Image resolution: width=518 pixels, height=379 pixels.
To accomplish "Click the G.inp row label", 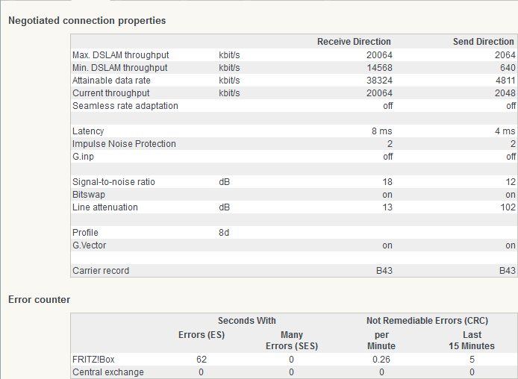I will pyautogui.click(x=84, y=157).
